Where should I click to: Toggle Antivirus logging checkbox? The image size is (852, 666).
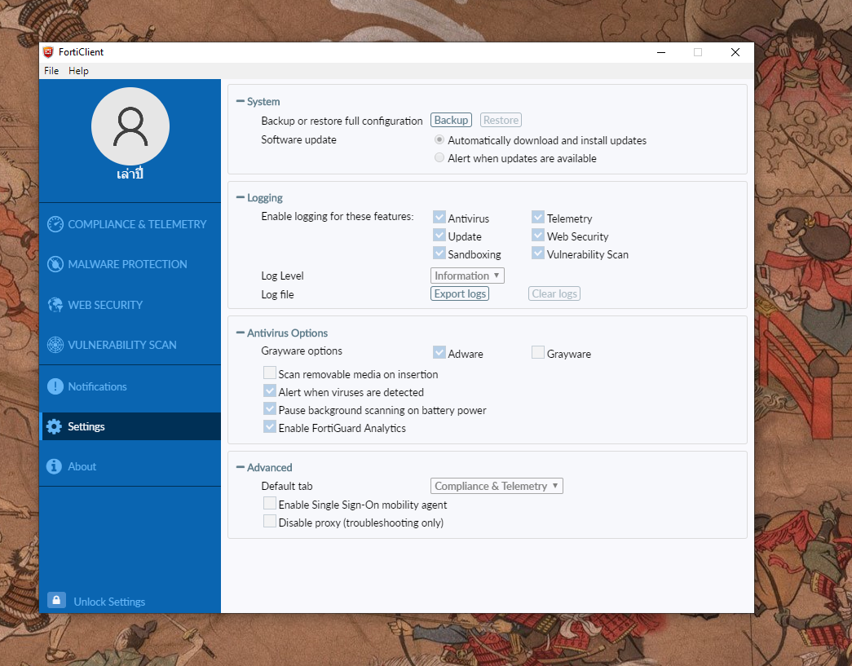(439, 218)
